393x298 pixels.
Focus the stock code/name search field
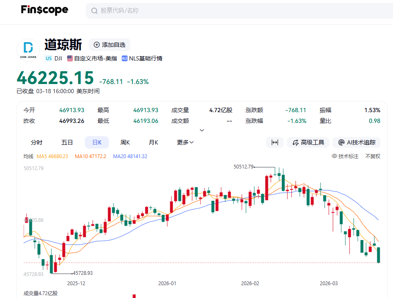tap(239, 11)
